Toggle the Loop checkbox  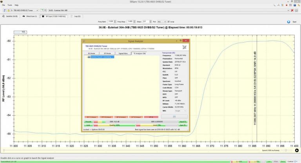pyautogui.click(x=169, y=21)
